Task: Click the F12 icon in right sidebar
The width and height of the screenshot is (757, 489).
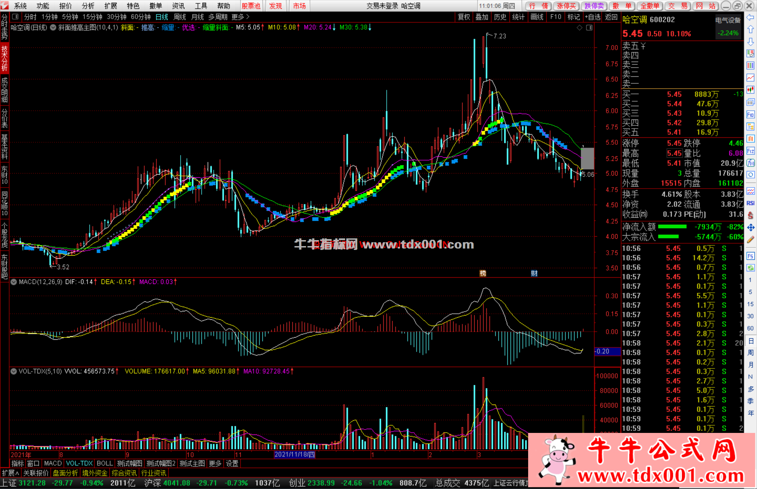Action: click(x=750, y=151)
